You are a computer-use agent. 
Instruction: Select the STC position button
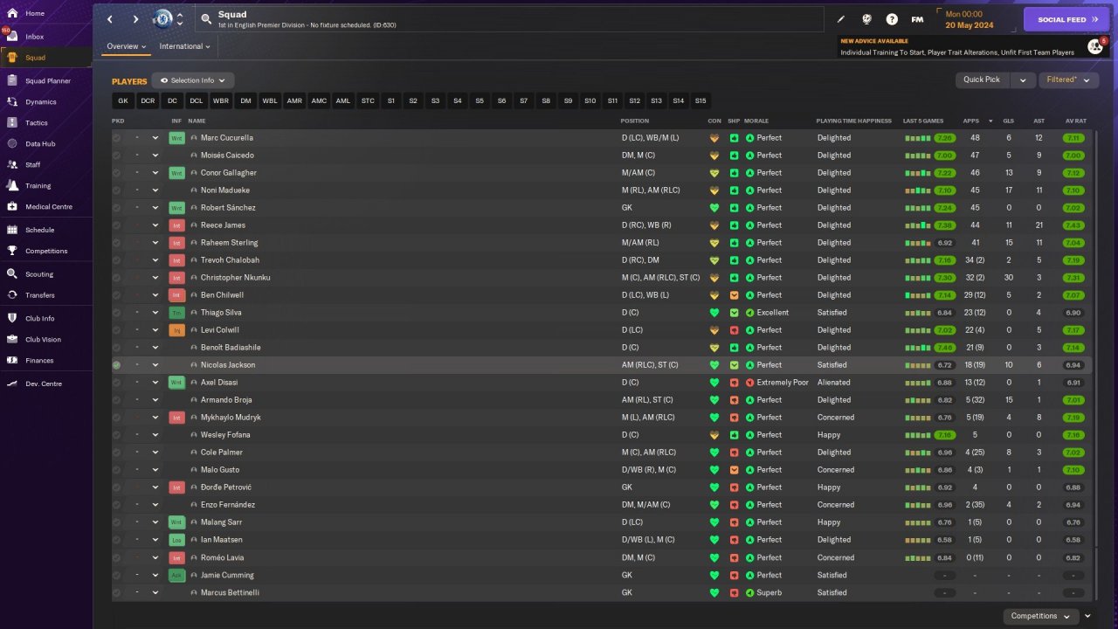click(368, 101)
